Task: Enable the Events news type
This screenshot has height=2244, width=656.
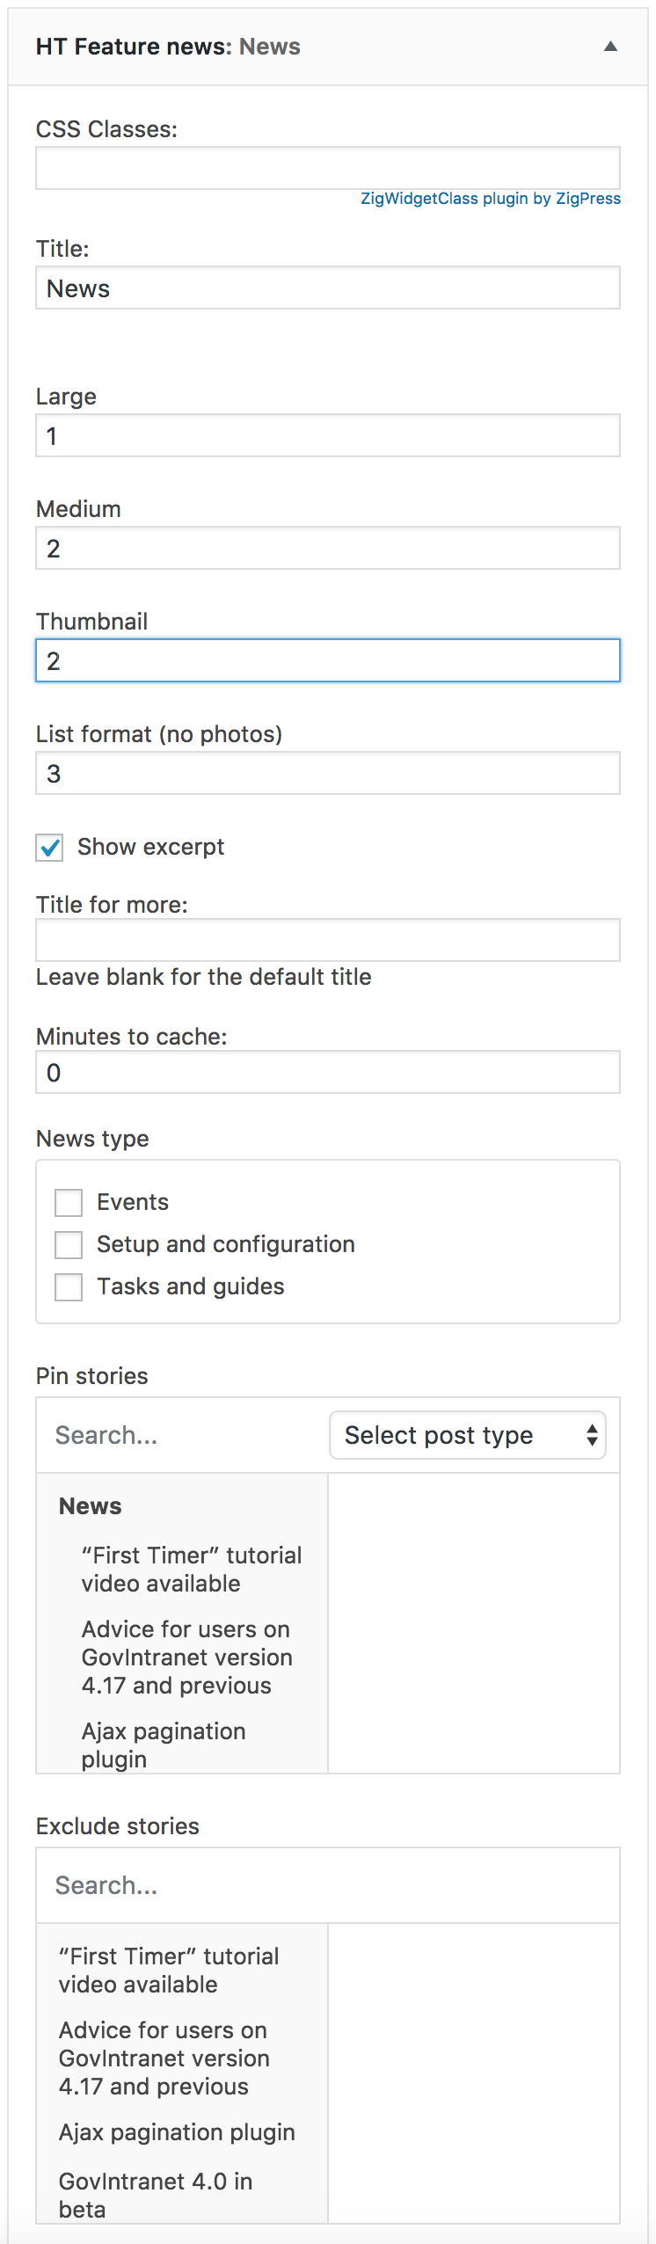Action: [68, 1202]
